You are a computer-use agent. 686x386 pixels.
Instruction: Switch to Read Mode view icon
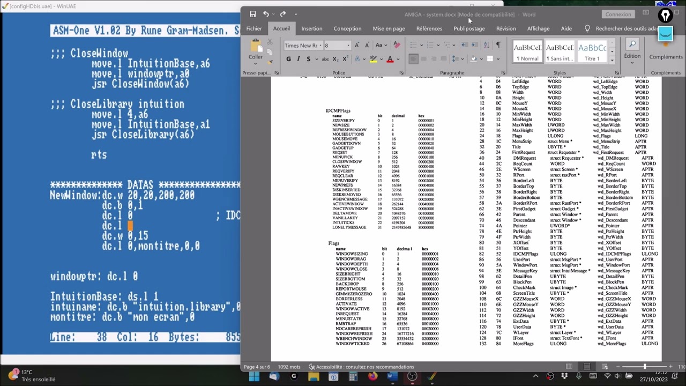pyautogui.click(x=569, y=367)
